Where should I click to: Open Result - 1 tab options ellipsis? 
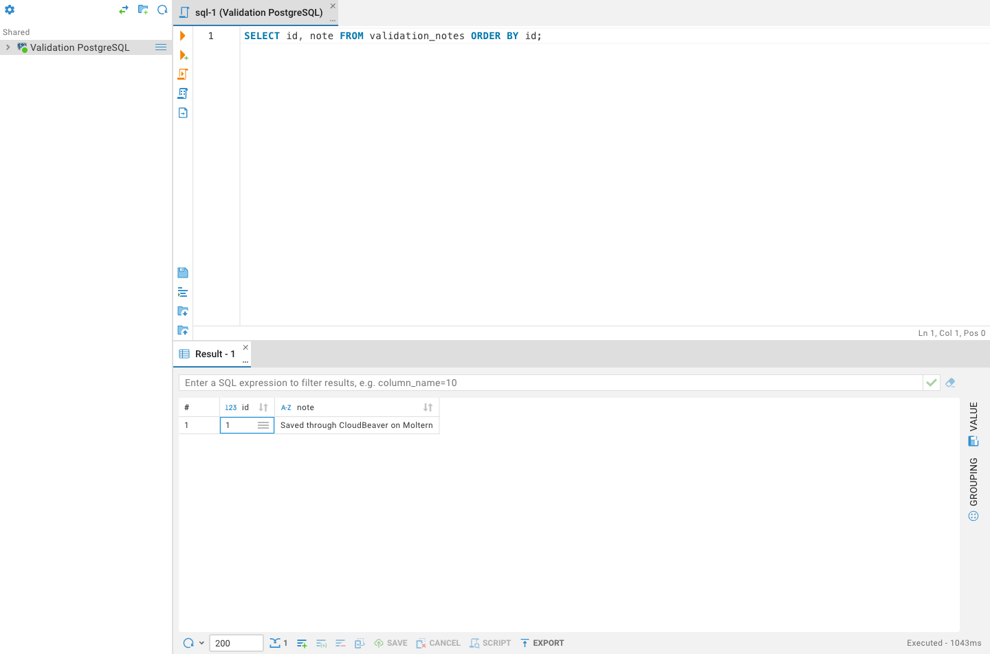[245, 361]
